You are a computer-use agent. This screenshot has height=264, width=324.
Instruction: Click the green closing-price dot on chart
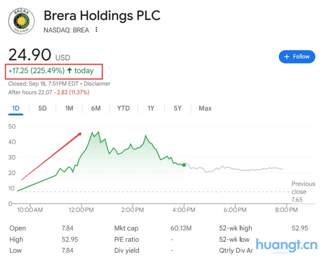coord(184,165)
